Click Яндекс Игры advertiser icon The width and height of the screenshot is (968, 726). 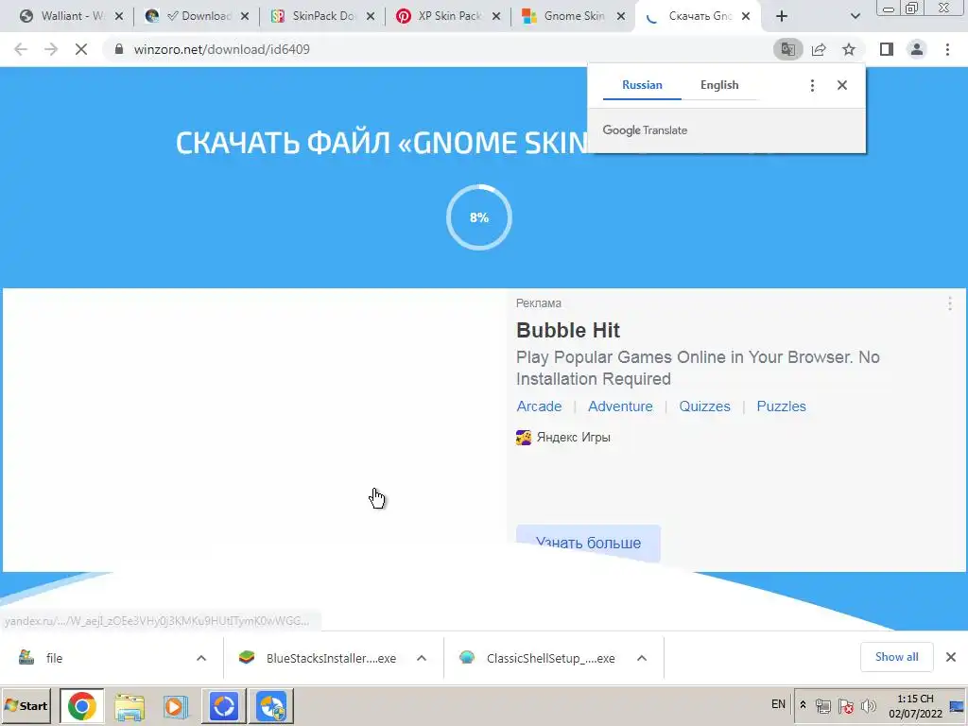click(524, 438)
